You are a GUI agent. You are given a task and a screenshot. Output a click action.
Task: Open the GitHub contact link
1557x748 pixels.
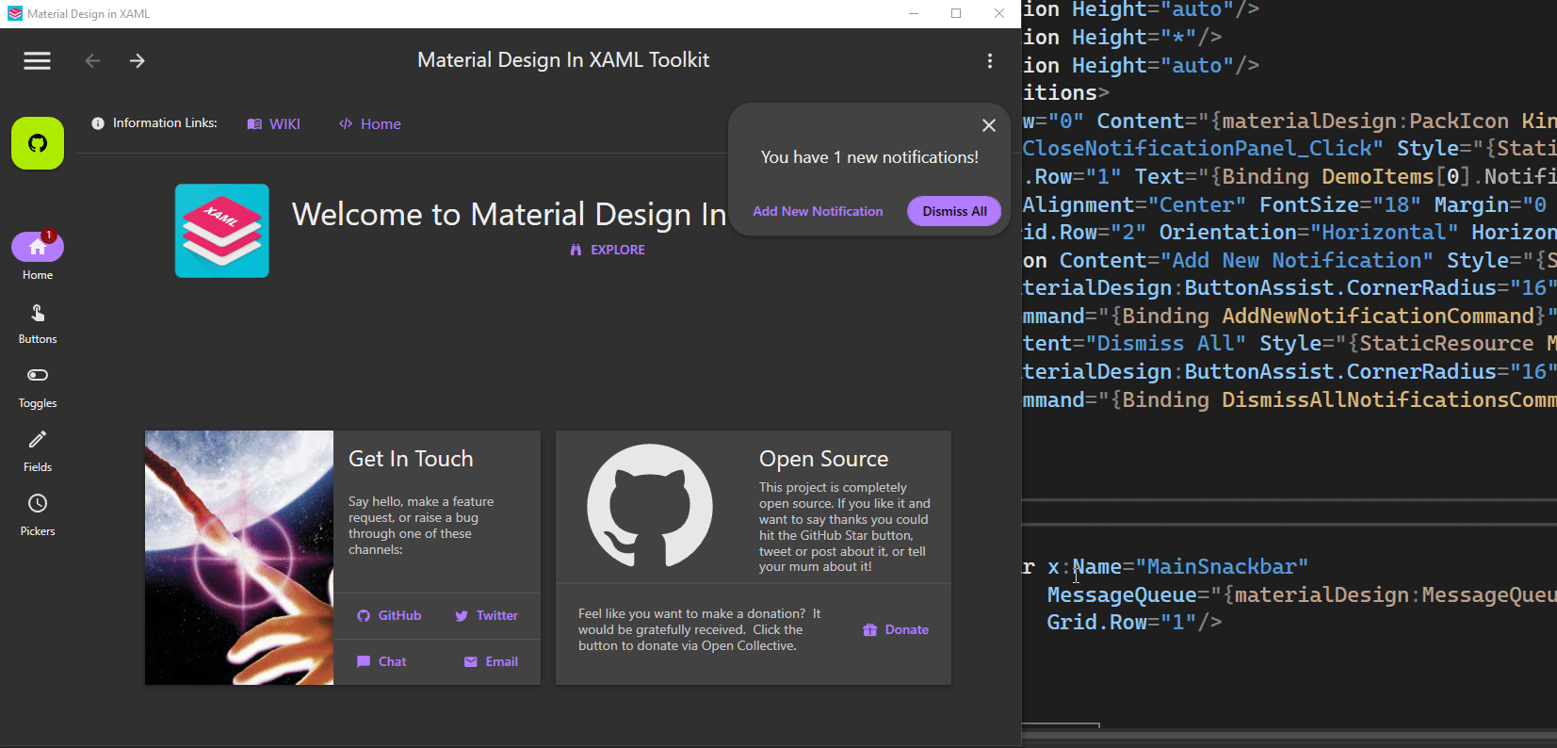(389, 615)
